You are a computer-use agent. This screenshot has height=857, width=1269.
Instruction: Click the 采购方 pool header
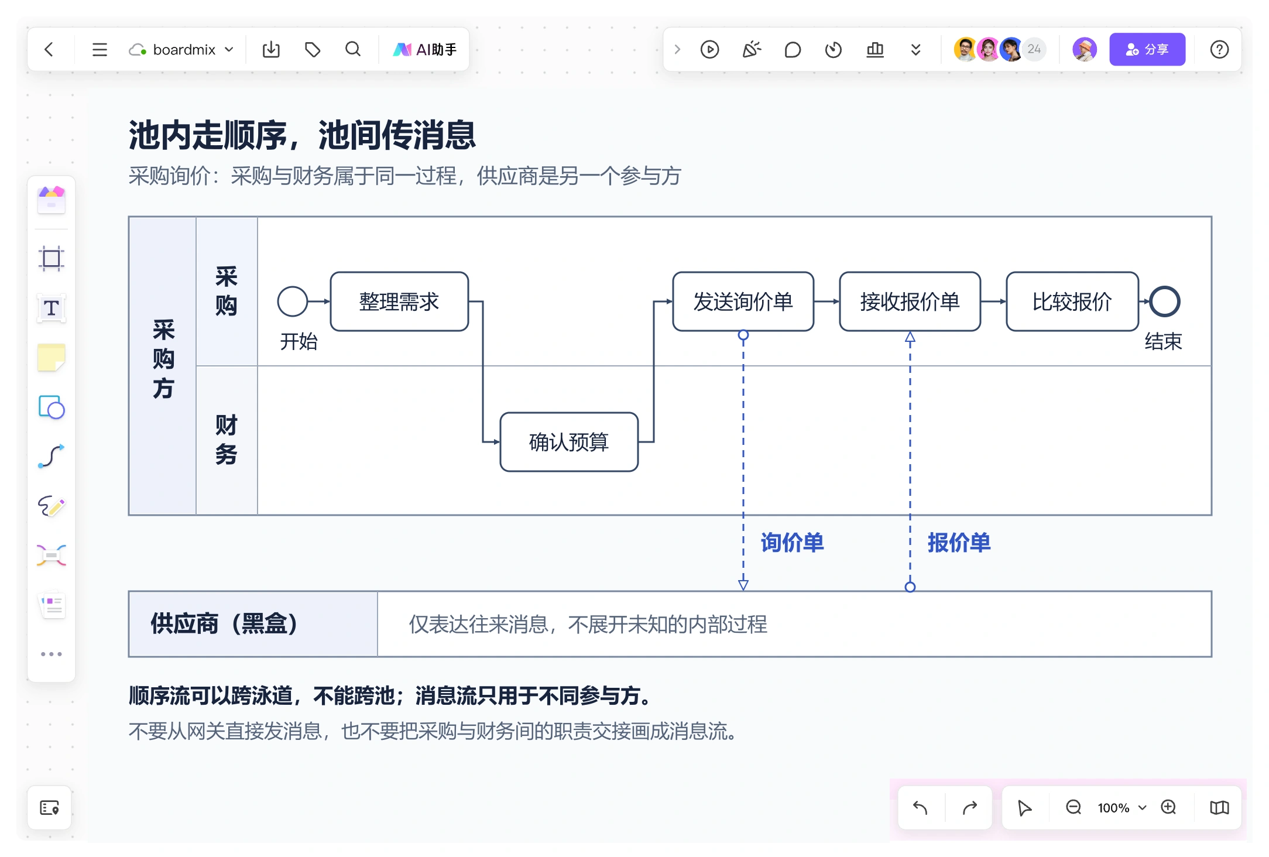[x=163, y=366]
